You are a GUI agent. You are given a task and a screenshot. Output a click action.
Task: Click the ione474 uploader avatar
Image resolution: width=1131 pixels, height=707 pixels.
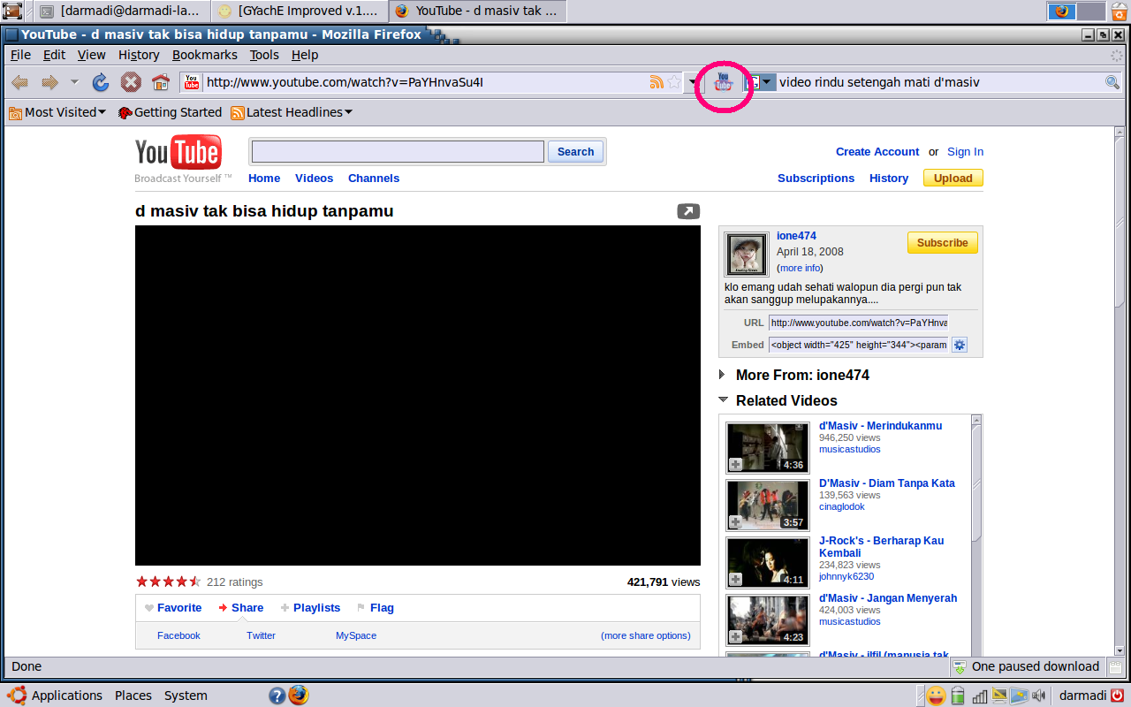pos(747,255)
